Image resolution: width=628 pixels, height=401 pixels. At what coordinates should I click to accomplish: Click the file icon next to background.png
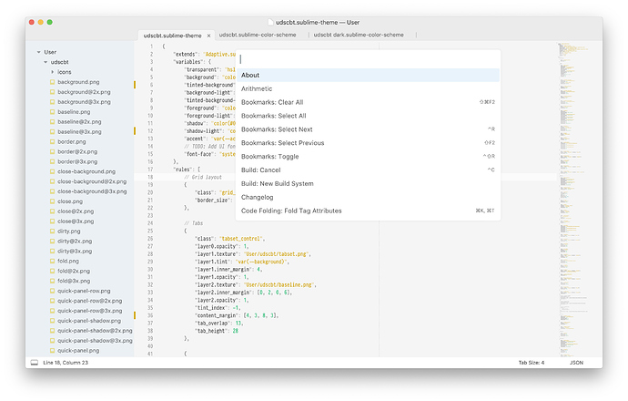point(52,82)
